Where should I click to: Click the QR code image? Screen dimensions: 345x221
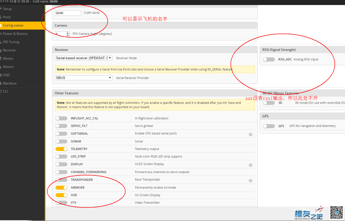pyautogui.click(x=336, y=212)
